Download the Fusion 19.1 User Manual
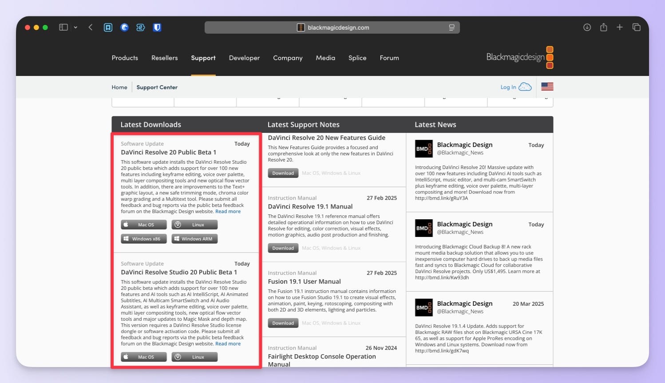The height and width of the screenshot is (383, 665). (x=283, y=323)
